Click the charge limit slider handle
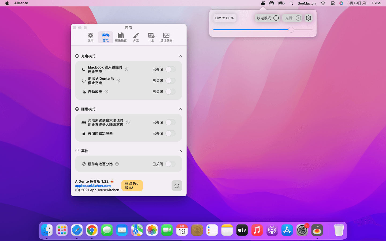 [291, 30]
